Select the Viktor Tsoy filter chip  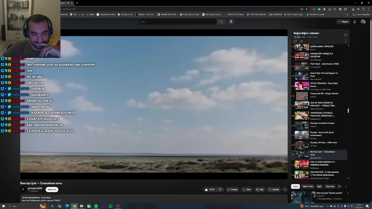pyautogui.click(x=307, y=186)
